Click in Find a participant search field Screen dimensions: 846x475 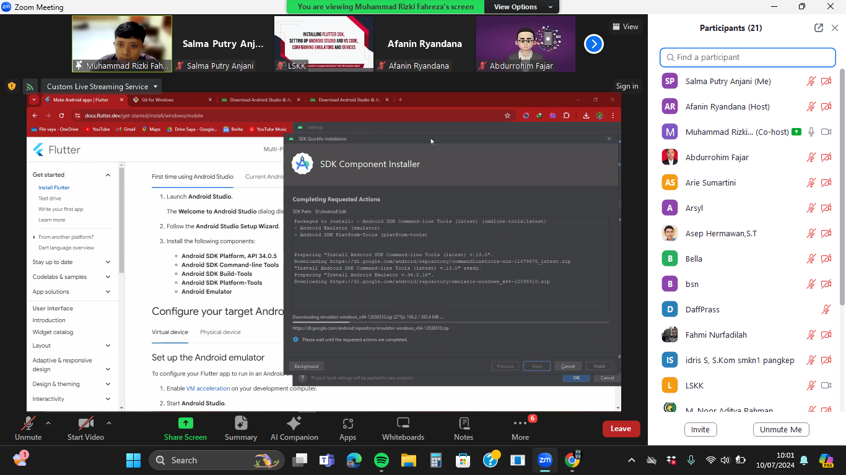[x=748, y=58]
